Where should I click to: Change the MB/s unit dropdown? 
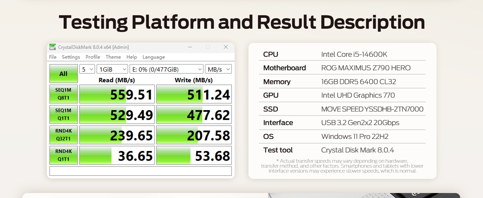(218, 69)
